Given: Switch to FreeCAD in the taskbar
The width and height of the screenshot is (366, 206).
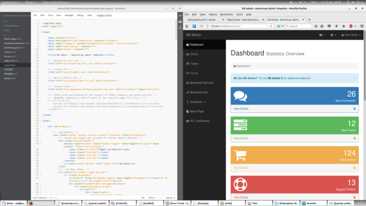Looking at the screenshot, I should coord(123,203).
